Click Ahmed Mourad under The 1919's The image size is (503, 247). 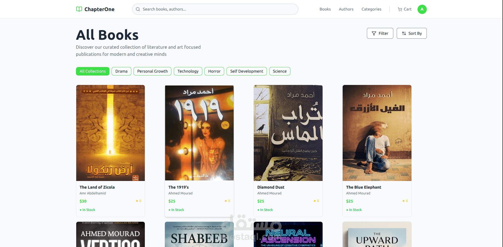[x=181, y=193]
